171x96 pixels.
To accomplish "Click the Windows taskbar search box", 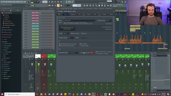I will click(20, 94).
